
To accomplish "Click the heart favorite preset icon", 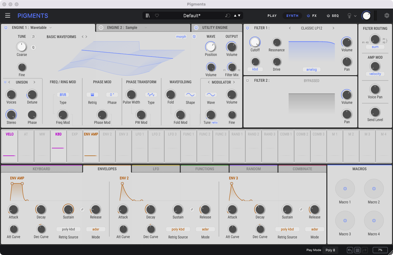I will (157, 16).
